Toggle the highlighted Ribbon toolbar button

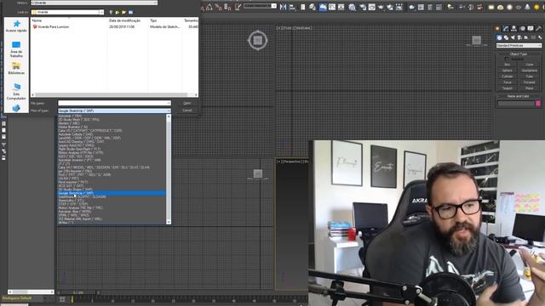323,7
